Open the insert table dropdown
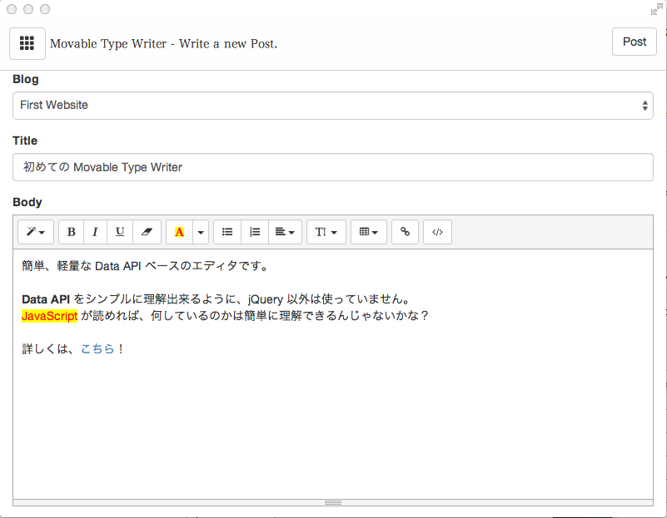This screenshot has width=667, height=518. pyautogui.click(x=369, y=232)
